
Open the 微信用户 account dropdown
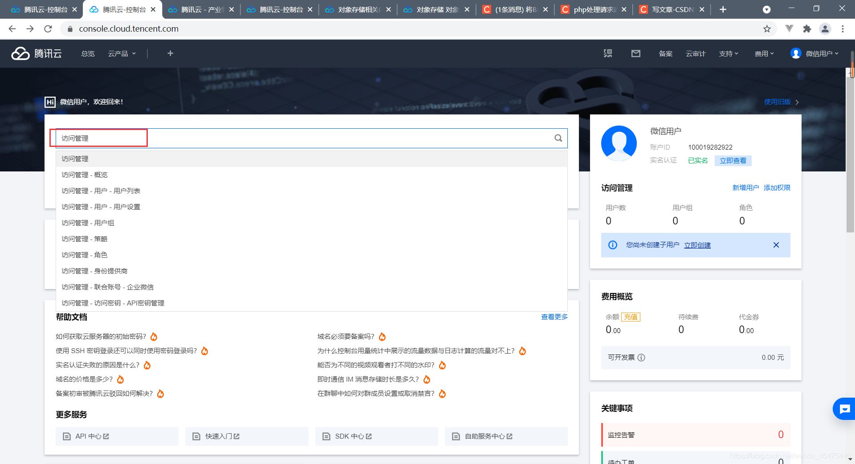pos(814,53)
